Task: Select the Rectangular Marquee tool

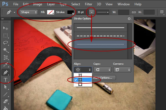Action: click(x=6, y=35)
